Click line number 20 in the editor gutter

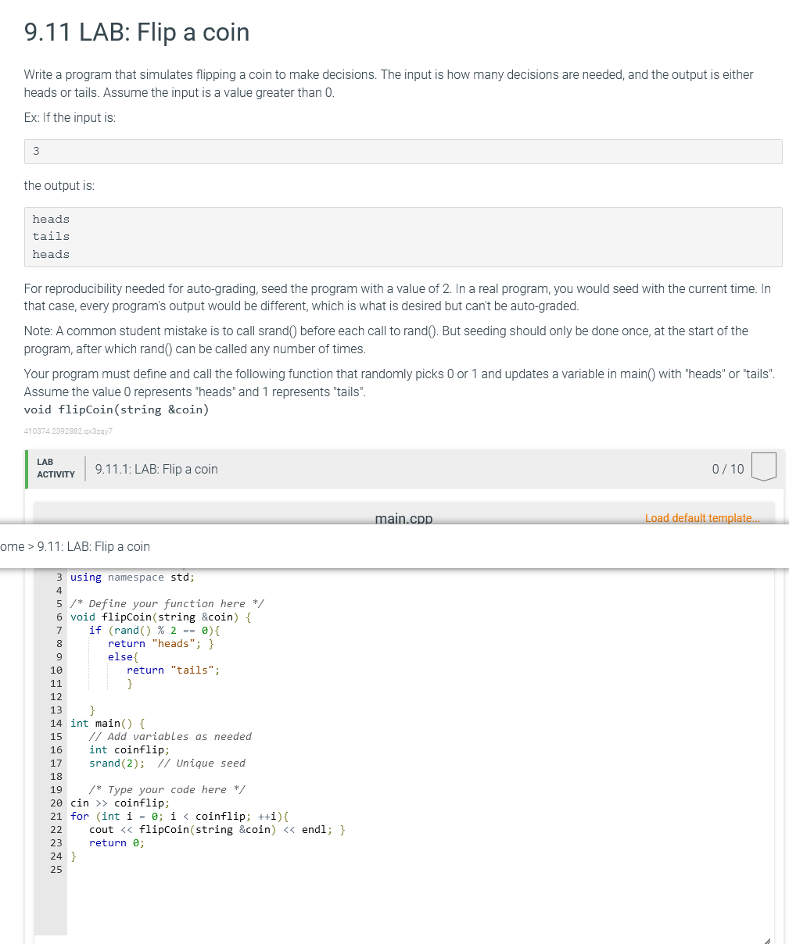(56, 803)
